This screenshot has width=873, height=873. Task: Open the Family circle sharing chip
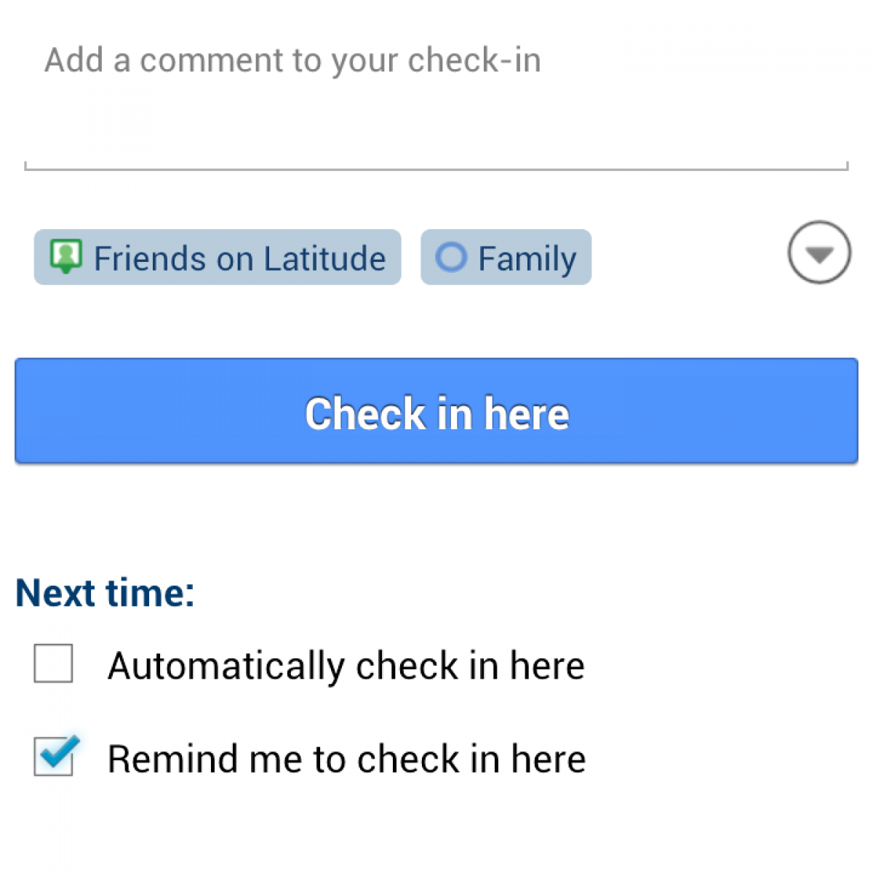(x=506, y=258)
